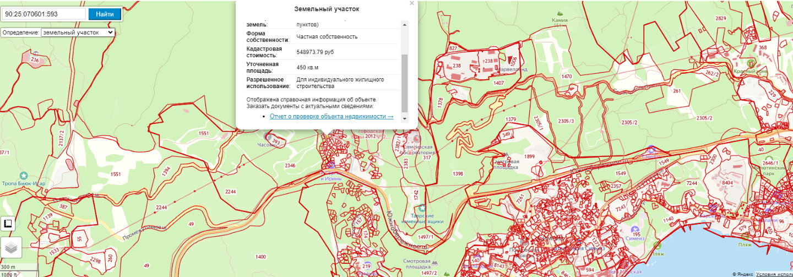Open Отчет о проверке объекта недвижимости link
Viewport: 793px width, 277px height.
coord(332,116)
